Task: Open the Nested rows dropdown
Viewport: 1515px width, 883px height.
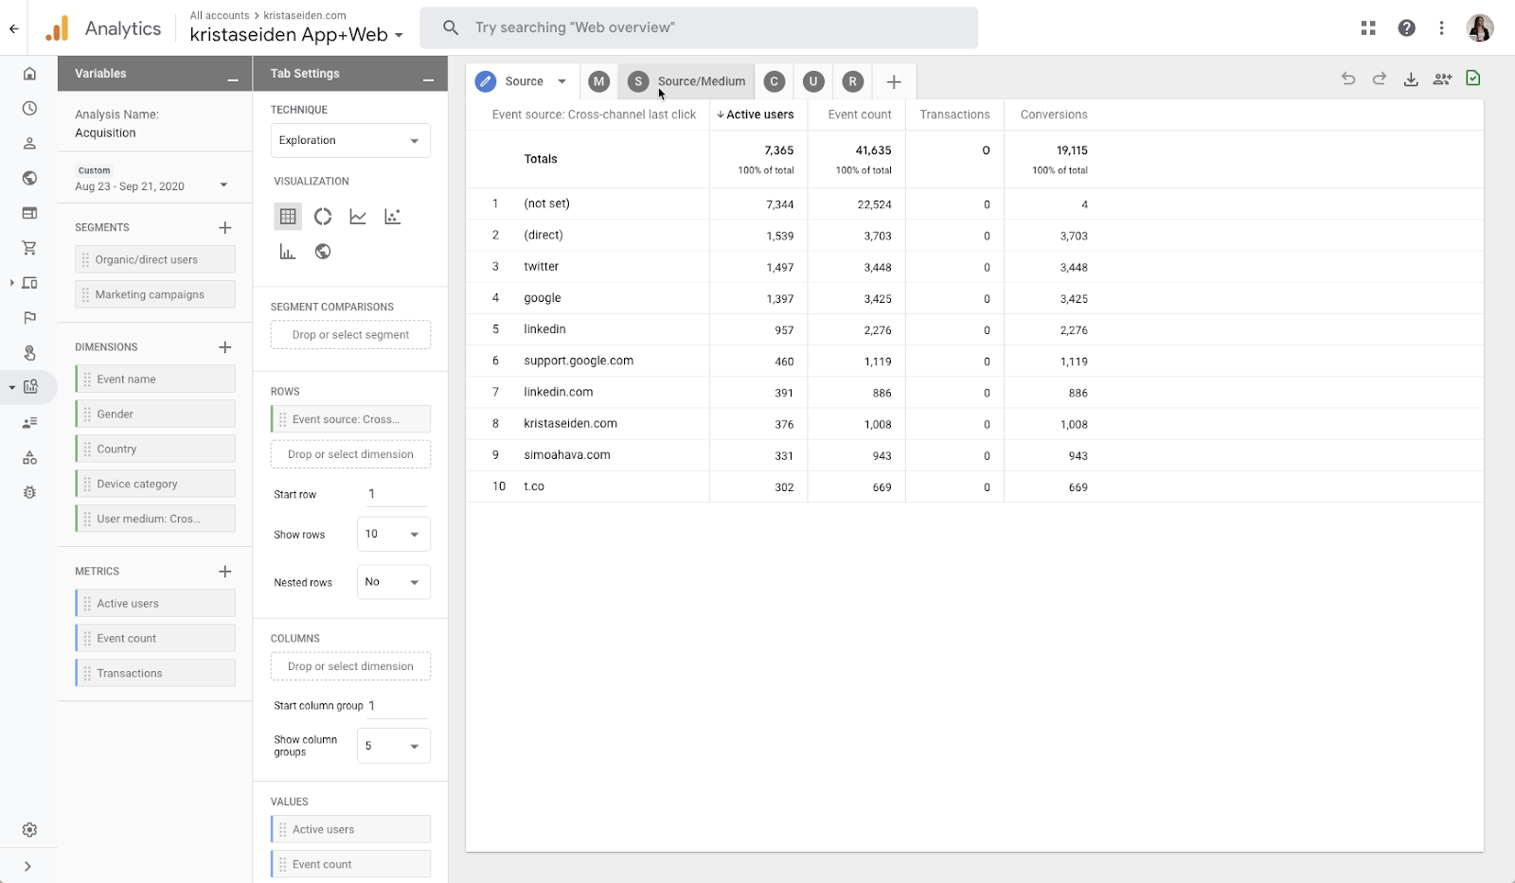Action: point(394,582)
